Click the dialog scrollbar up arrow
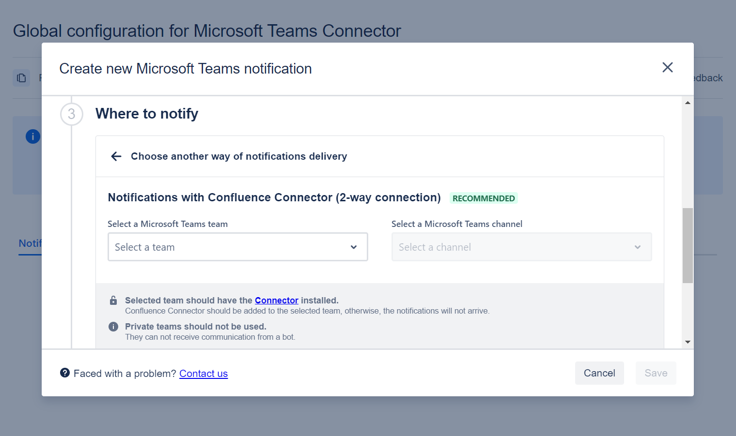Screen dimensions: 736x436 tap(688, 103)
